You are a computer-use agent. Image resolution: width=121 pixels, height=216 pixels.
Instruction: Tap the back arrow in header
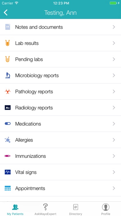[6, 13]
